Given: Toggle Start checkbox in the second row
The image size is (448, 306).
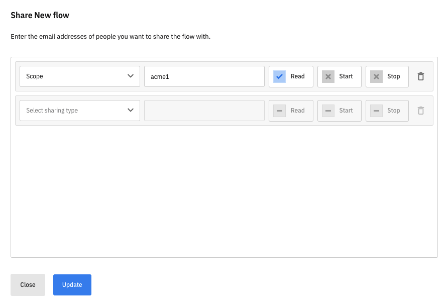Looking at the screenshot, I should 328,111.
